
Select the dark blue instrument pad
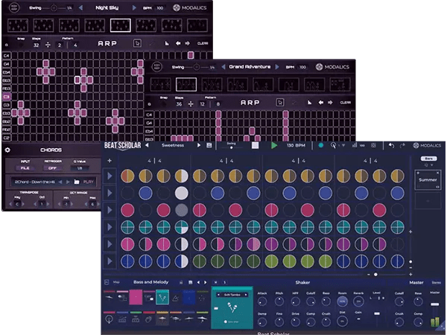pyautogui.click(x=188, y=297)
